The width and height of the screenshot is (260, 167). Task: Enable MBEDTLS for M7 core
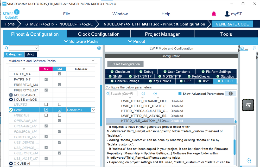(46, 115)
